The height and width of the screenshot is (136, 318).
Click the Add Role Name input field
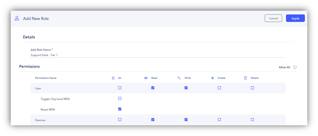click(158, 55)
